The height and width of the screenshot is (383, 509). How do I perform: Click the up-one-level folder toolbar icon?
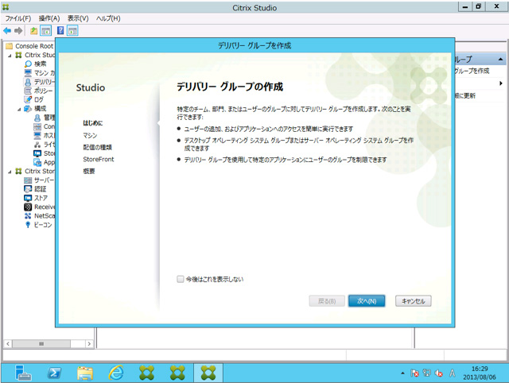click(x=33, y=30)
